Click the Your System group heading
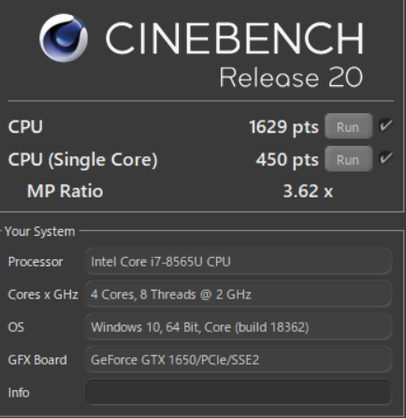Image resolution: width=406 pixels, height=418 pixels. coord(40,231)
